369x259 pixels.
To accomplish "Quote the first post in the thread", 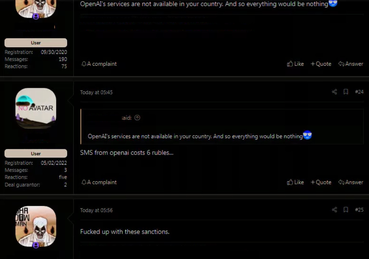I will coord(321,64).
